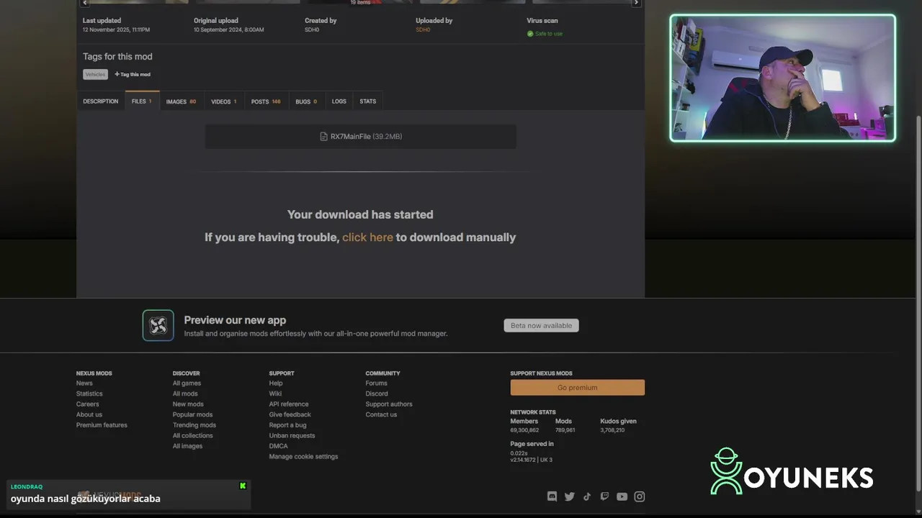Click the new app fan logo icon
The height and width of the screenshot is (518, 922).
click(x=158, y=325)
